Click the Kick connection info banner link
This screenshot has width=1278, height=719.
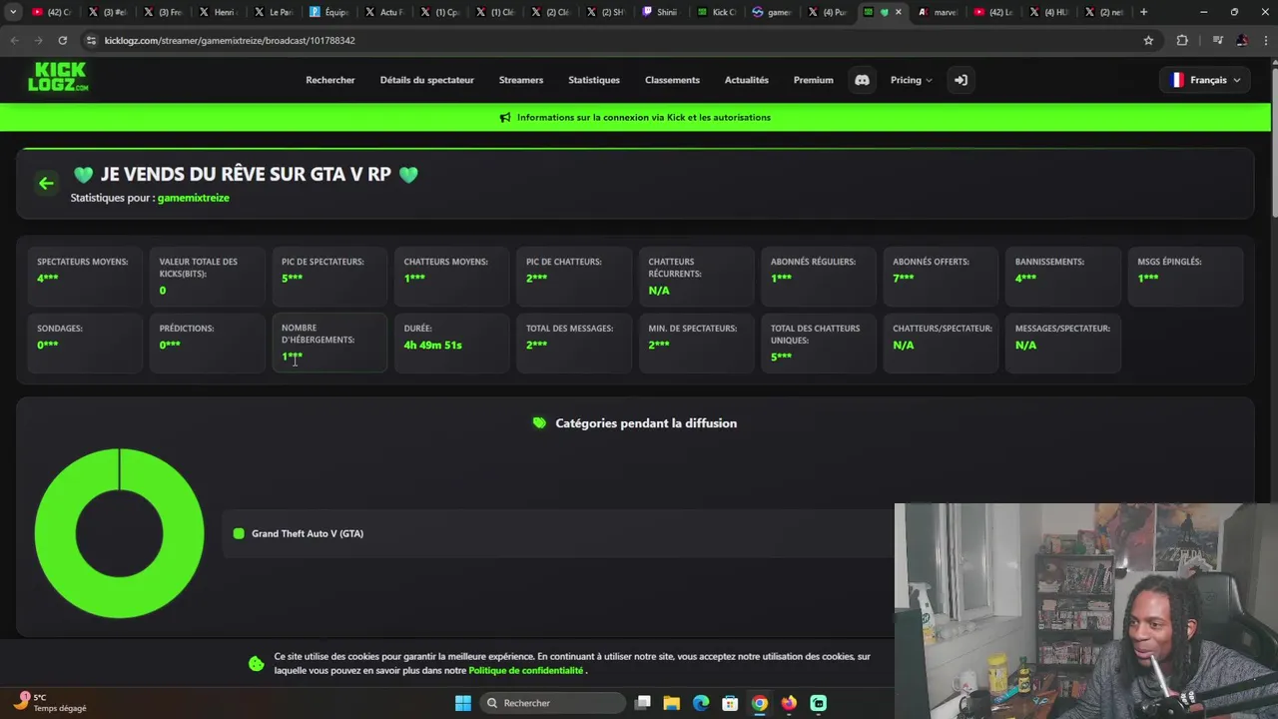coord(643,117)
